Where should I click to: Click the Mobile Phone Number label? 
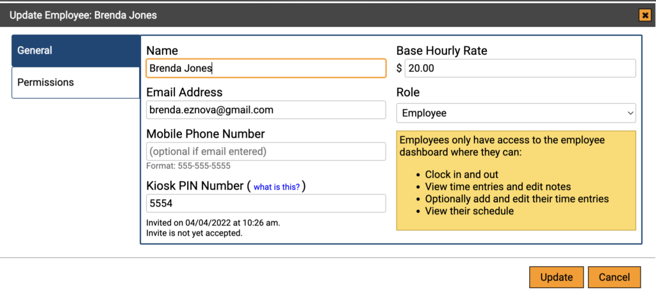click(x=206, y=134)
